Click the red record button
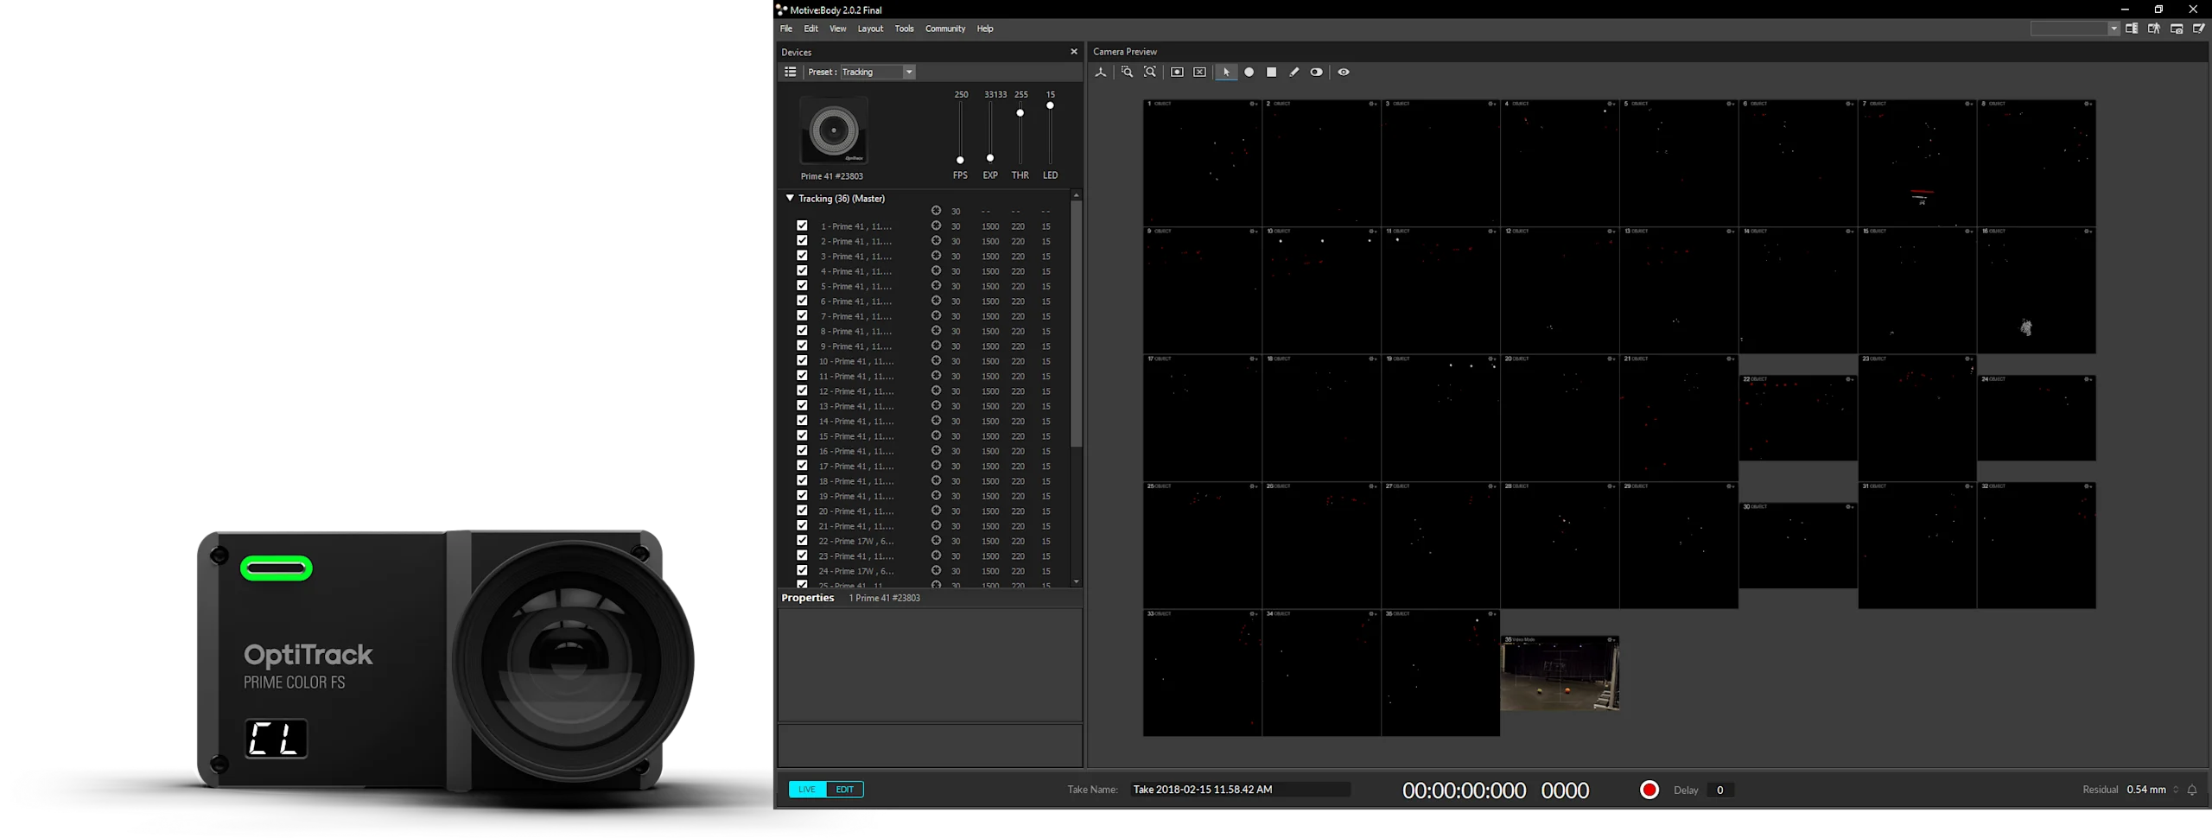Viewport: 2212px width, 838px height. (x=1649, y=790)
